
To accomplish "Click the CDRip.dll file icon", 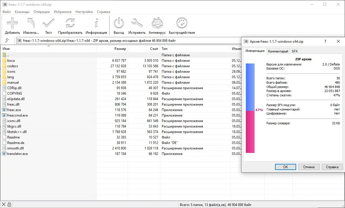I will pos(4,88).
